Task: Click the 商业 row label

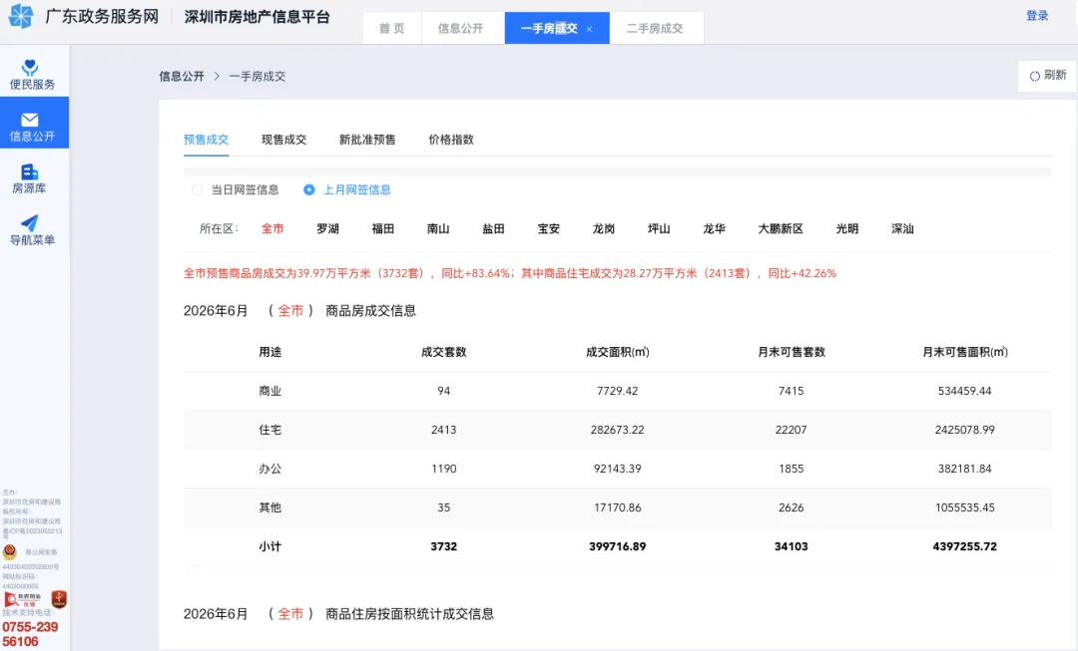Action: [270, 391]
